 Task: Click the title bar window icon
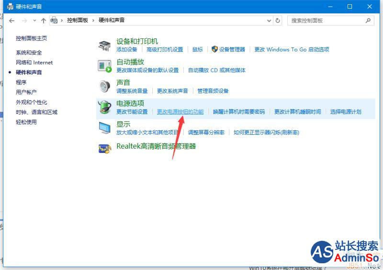(10, 7)
